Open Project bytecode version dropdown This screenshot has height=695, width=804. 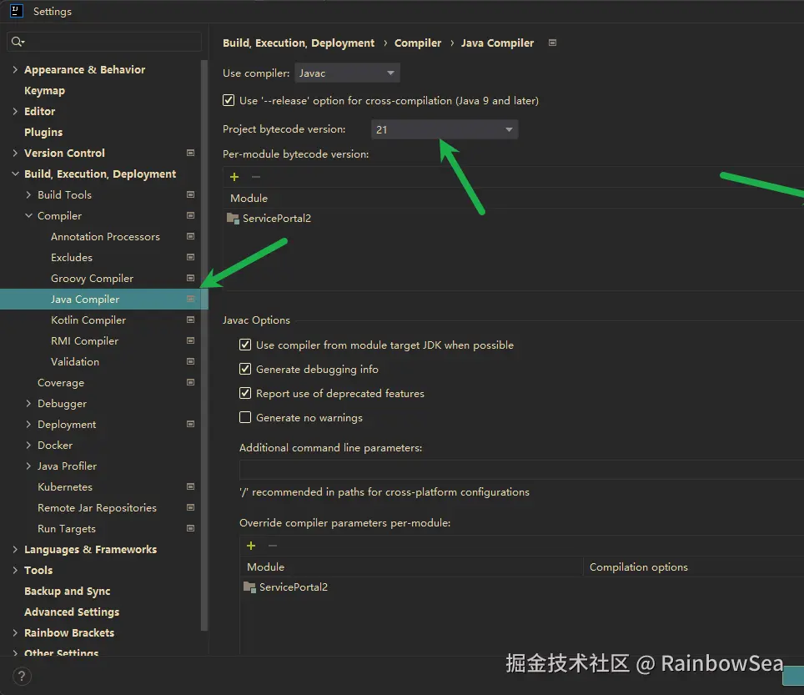pos(445,129)
